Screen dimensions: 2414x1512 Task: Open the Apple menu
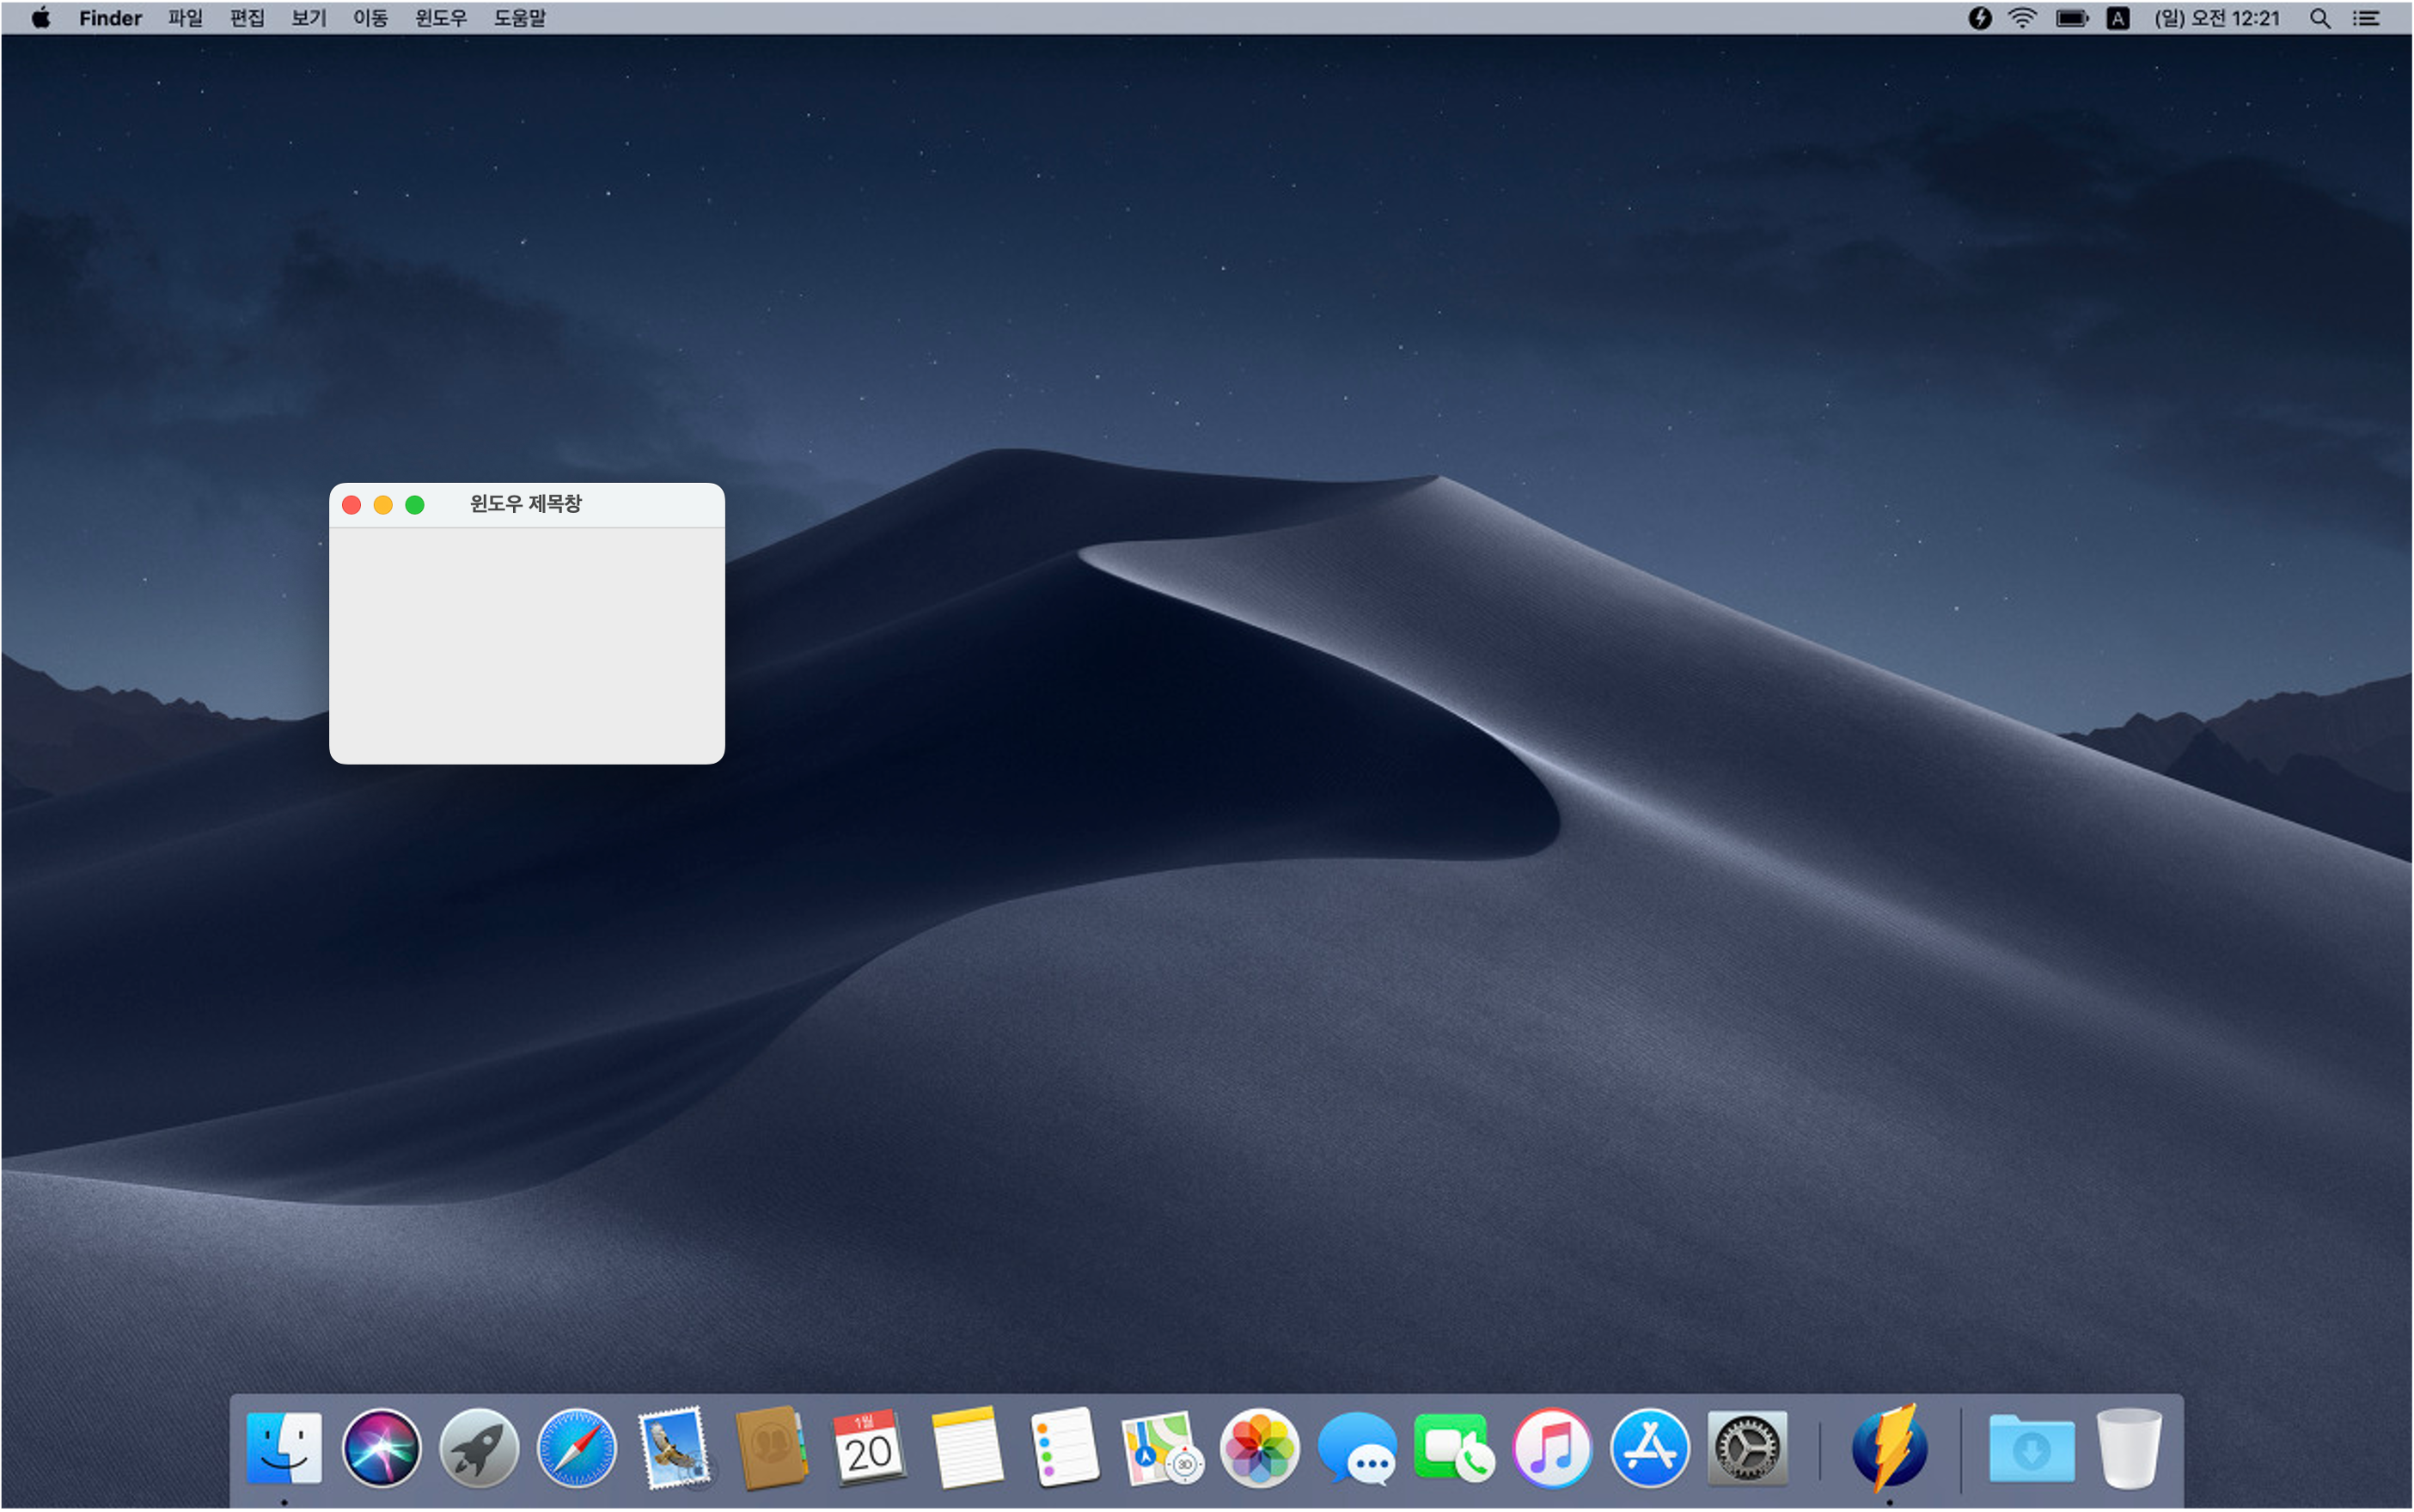click(41, 18)
